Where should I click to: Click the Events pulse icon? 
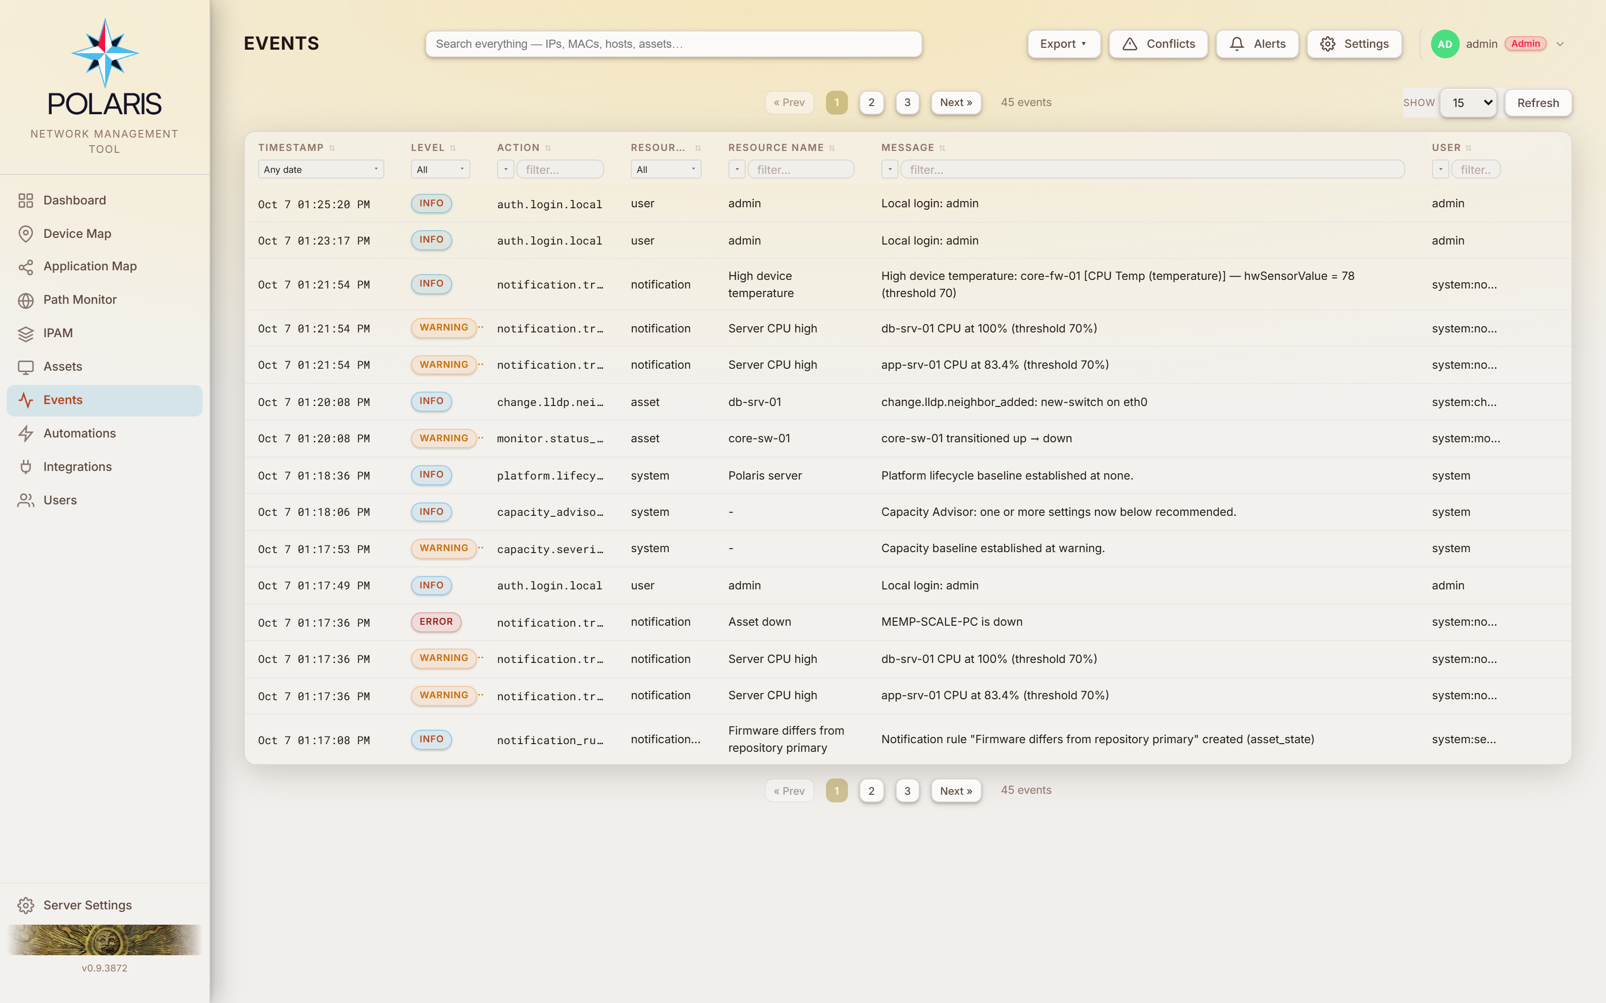26,400
